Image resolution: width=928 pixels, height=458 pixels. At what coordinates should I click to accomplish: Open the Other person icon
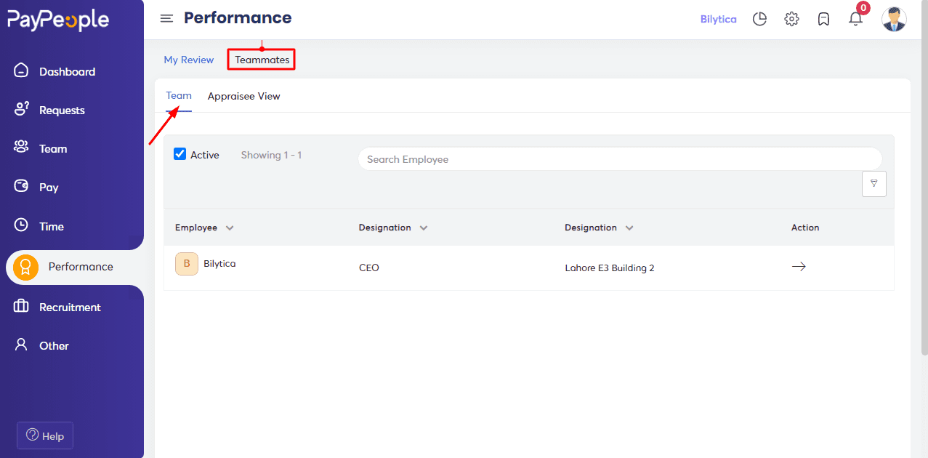tap(21, 345)
